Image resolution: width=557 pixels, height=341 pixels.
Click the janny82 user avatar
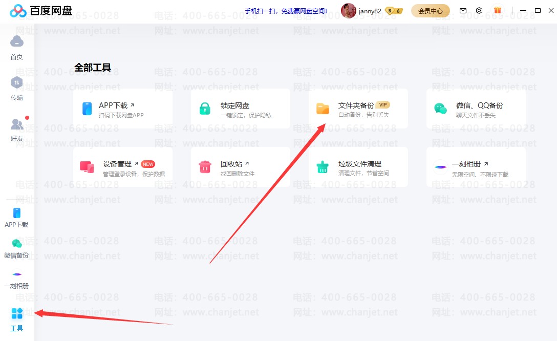(349, 11)
